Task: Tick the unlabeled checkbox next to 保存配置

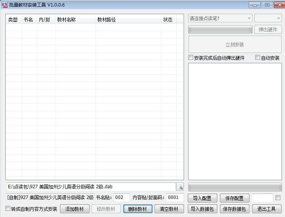Action: tap(278, 198)
